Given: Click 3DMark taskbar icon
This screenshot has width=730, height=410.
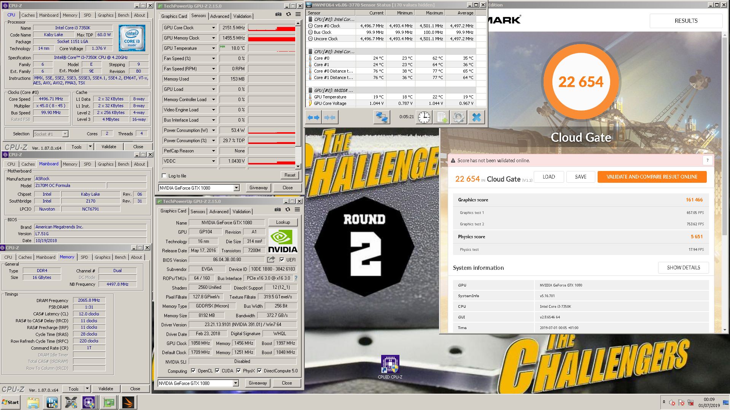Looking at the screenshot, I should pos(128,402).
